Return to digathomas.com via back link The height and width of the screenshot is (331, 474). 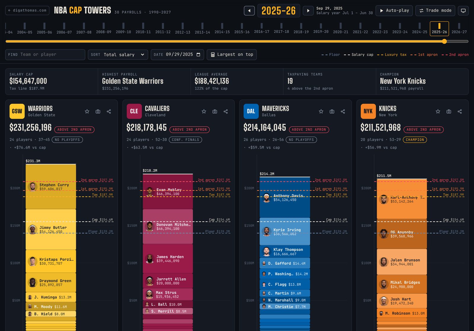(x=27, y=10)
